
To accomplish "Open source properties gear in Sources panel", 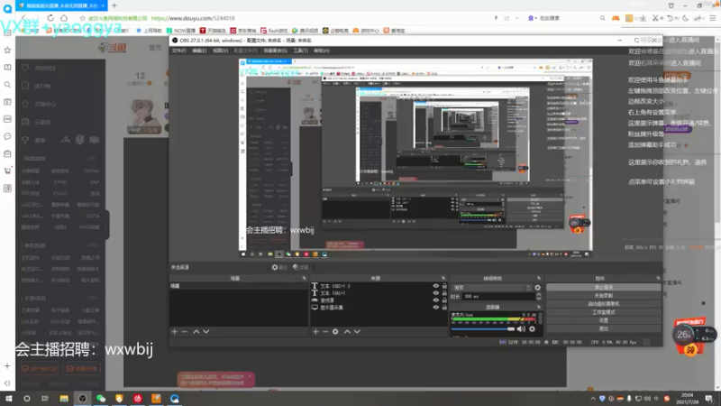I will coord(335,331).
